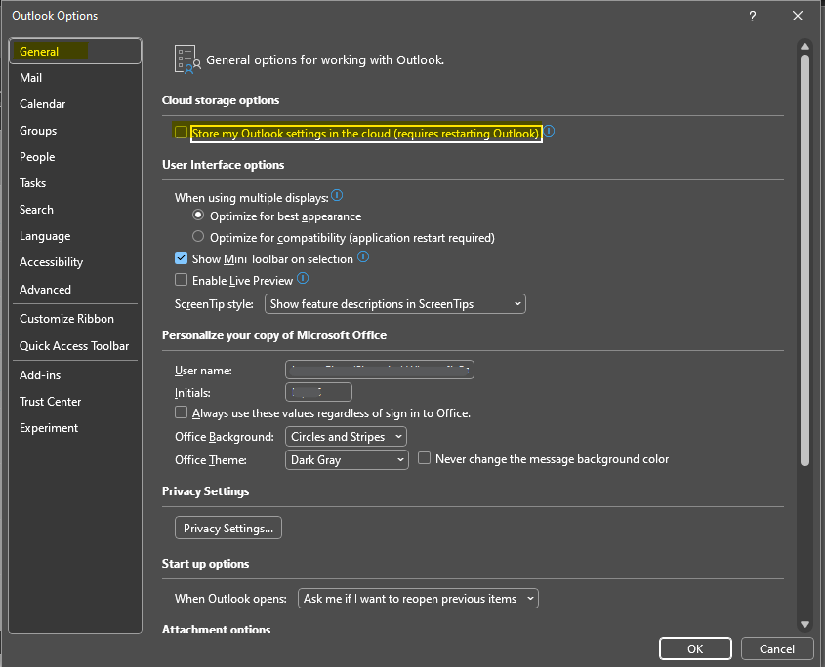Open the Language options category
The image size is (825, 667).
[x=75, y=235]
